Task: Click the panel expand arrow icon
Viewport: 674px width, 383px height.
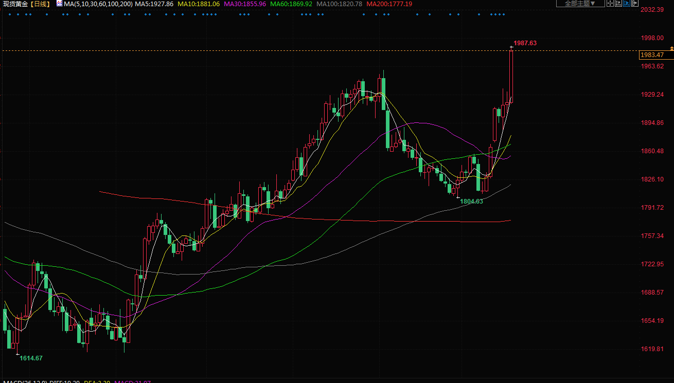Action: pos(636,4)
